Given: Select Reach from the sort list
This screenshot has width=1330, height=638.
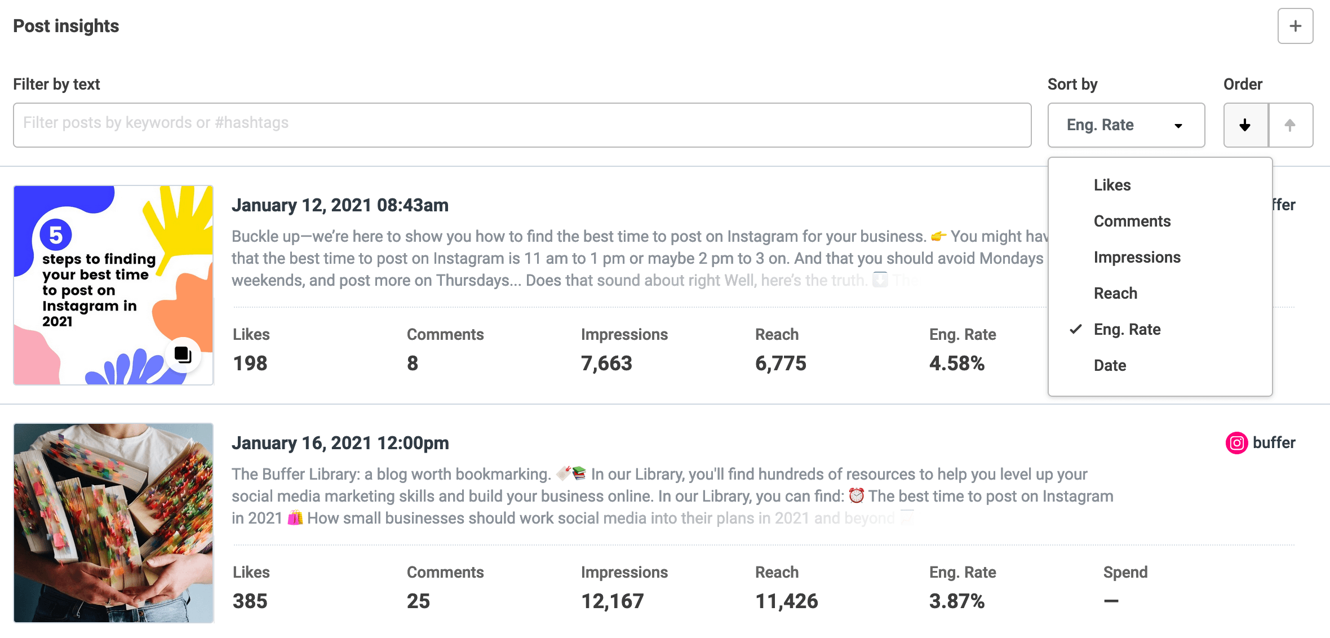Looking at the screenshot, I should [x=1115, y=293].
